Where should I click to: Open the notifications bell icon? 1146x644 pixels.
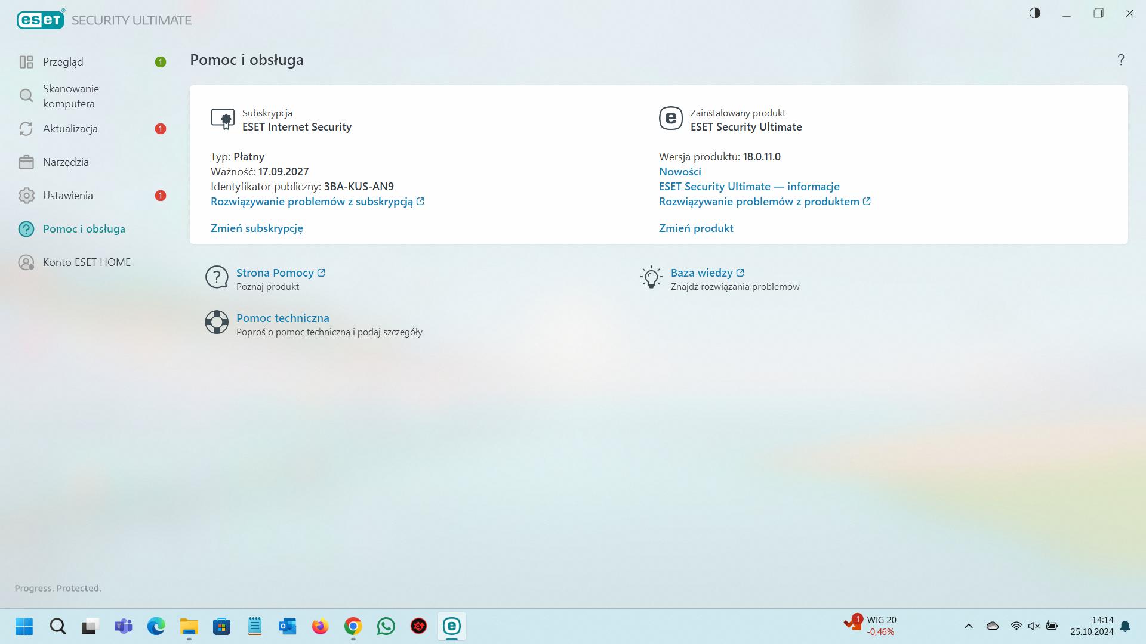[x=1125, y=626]
